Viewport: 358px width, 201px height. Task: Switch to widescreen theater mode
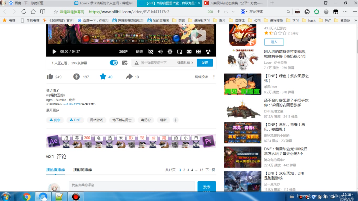pyautogui.click(x=189, y=52)
